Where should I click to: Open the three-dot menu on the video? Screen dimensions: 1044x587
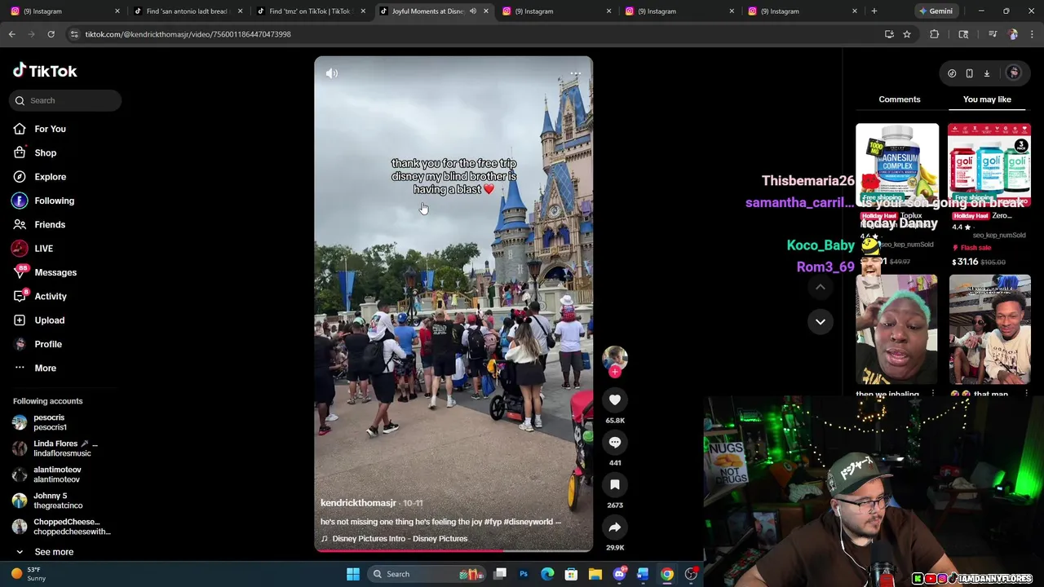click(x=575, y=73)
